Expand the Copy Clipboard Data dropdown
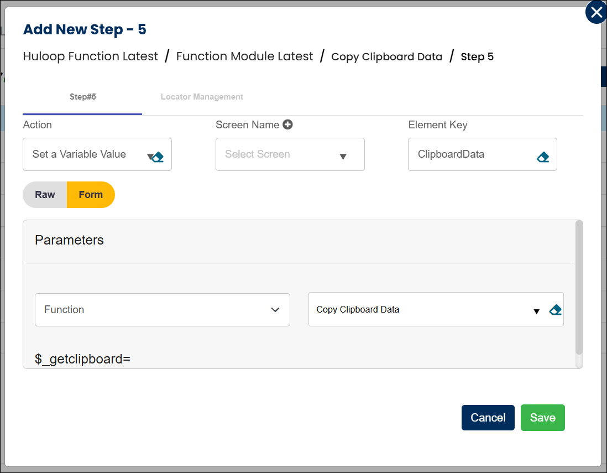The width and height of the screenshot is (607, 473). [x=536, y=311]
